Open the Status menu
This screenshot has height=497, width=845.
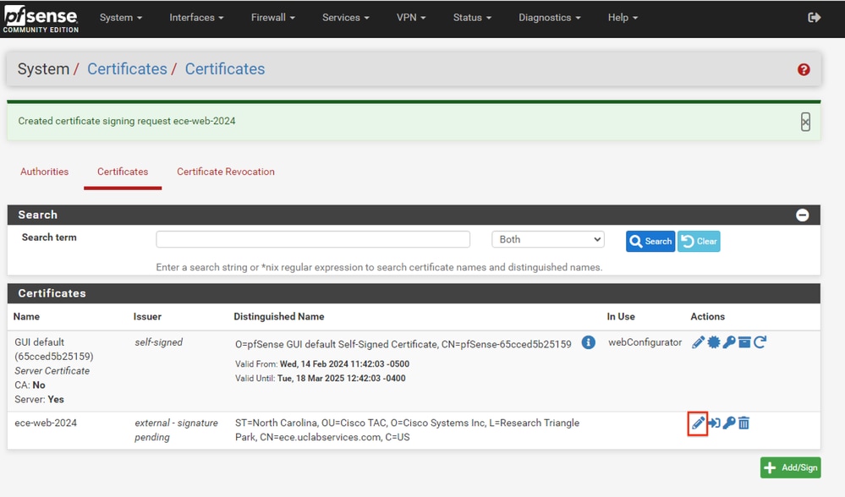tap(472, 18)
